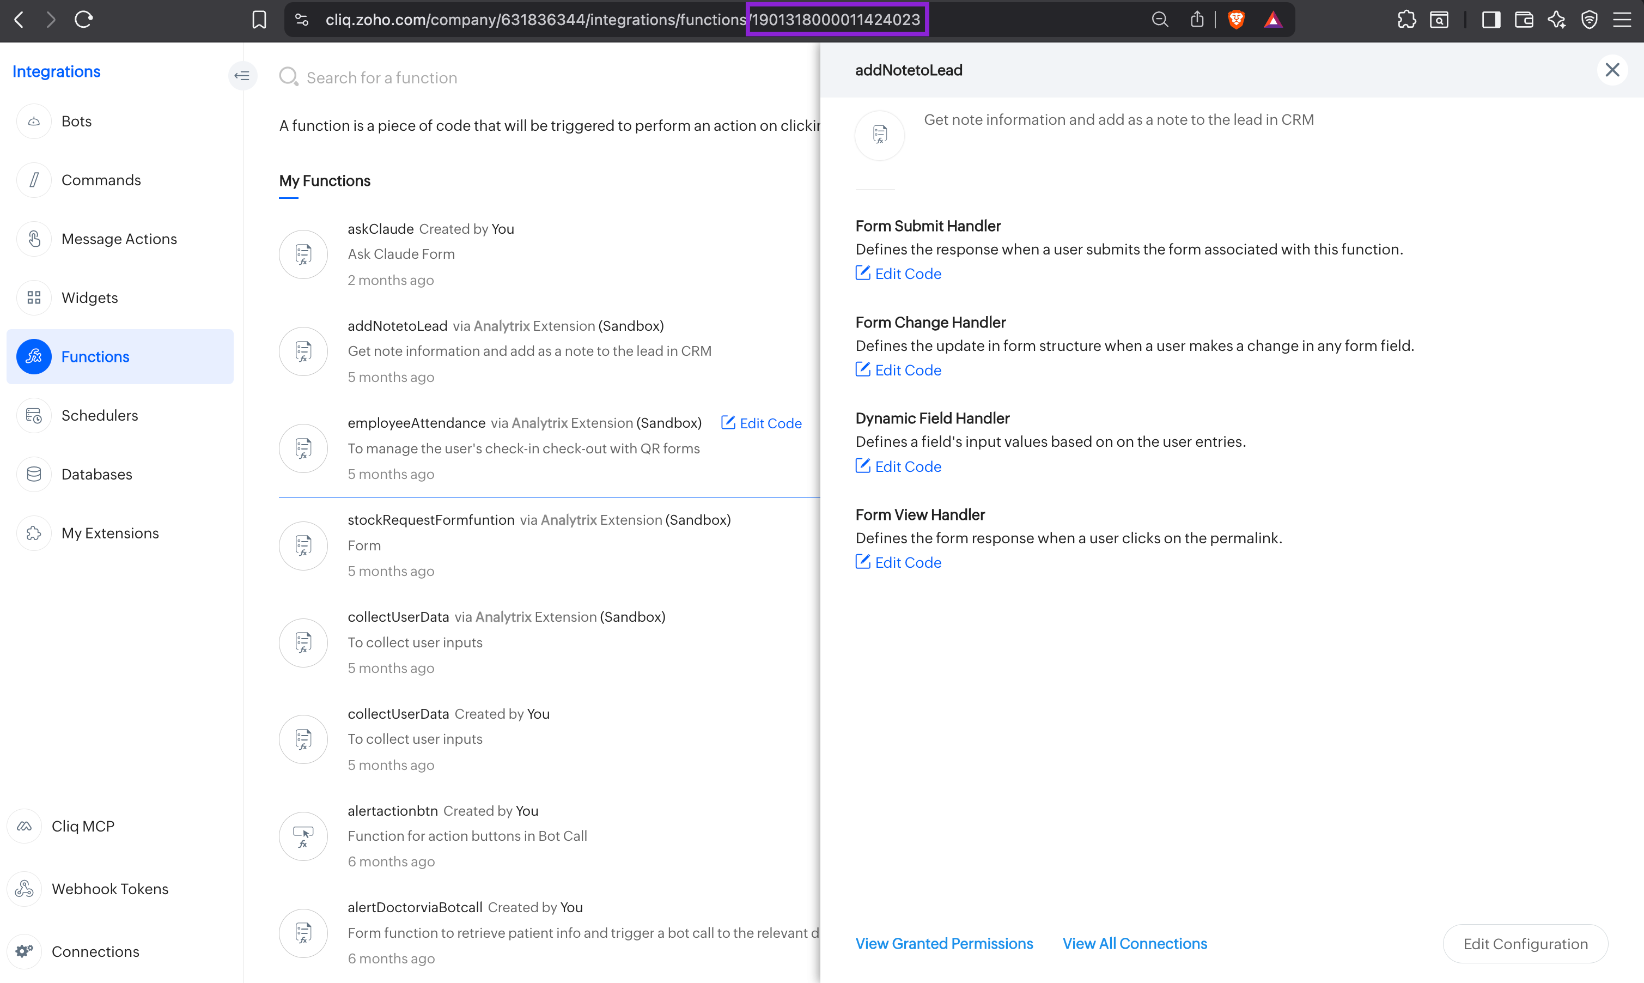Click the browser address bar URL
1644x983 pixels.
[x=623, y=20]
